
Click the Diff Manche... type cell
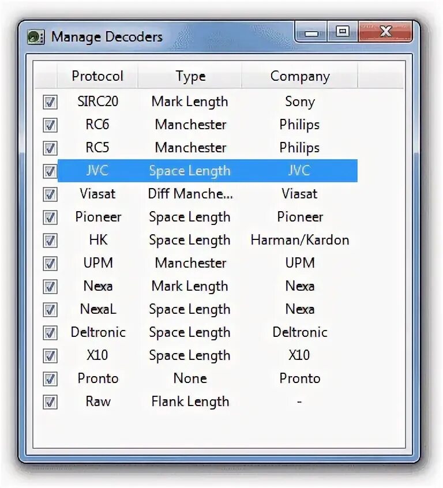click(190, 194)
